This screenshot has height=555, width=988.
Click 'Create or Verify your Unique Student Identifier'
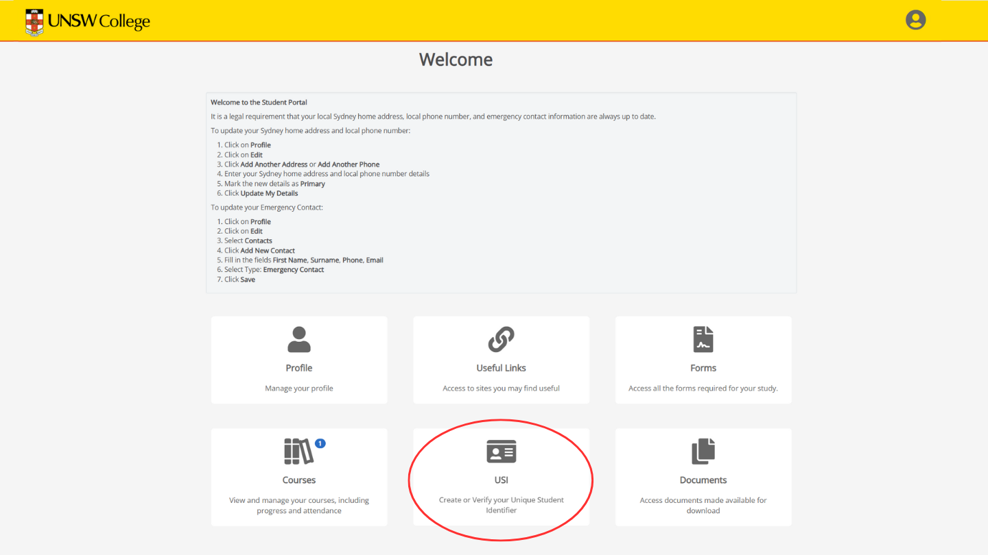pos(501,505)
